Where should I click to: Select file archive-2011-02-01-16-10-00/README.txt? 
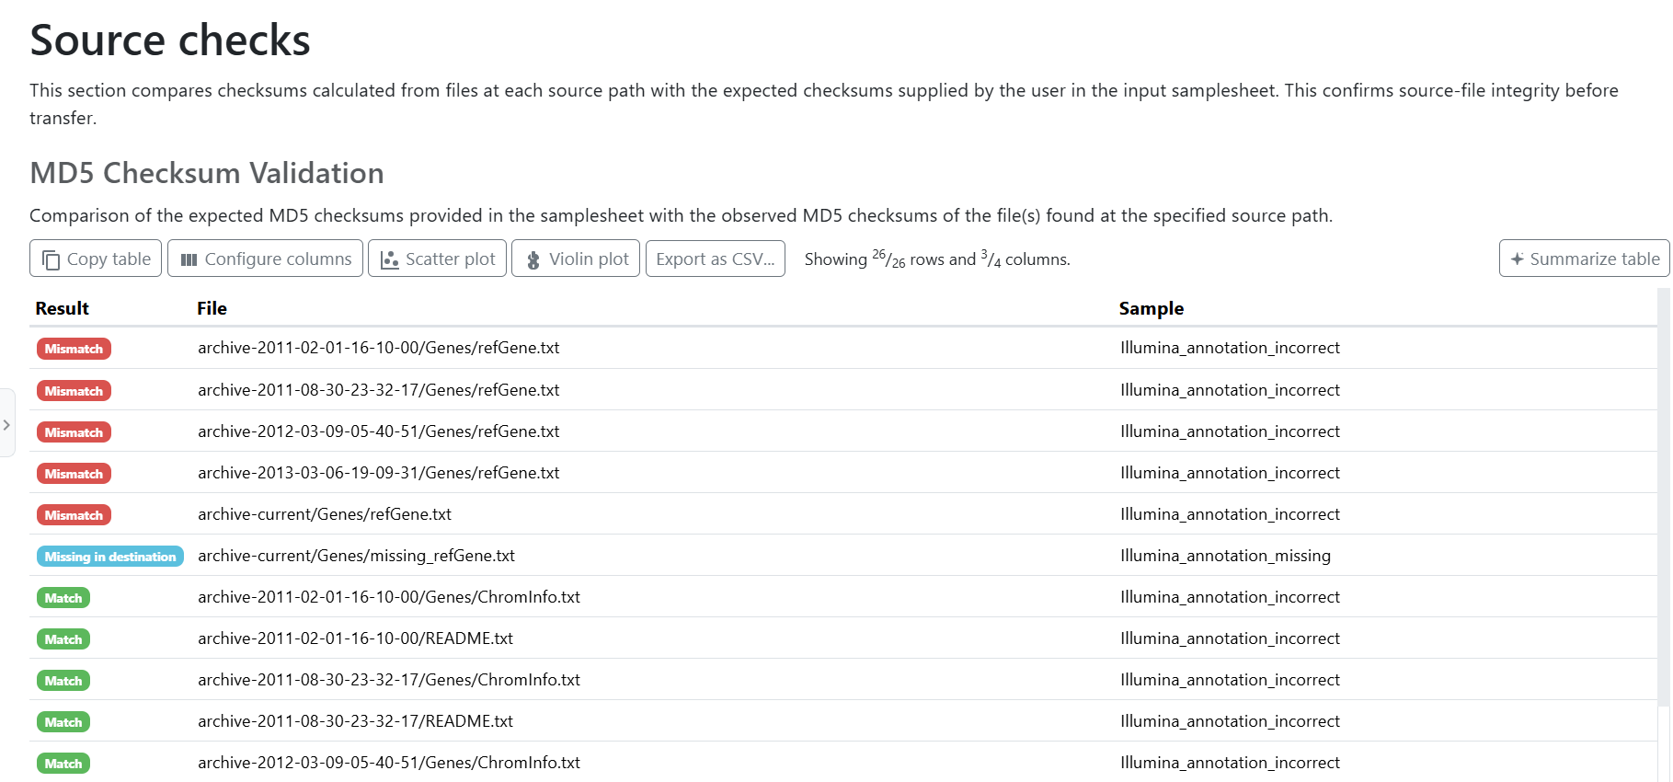click(355, 638)
